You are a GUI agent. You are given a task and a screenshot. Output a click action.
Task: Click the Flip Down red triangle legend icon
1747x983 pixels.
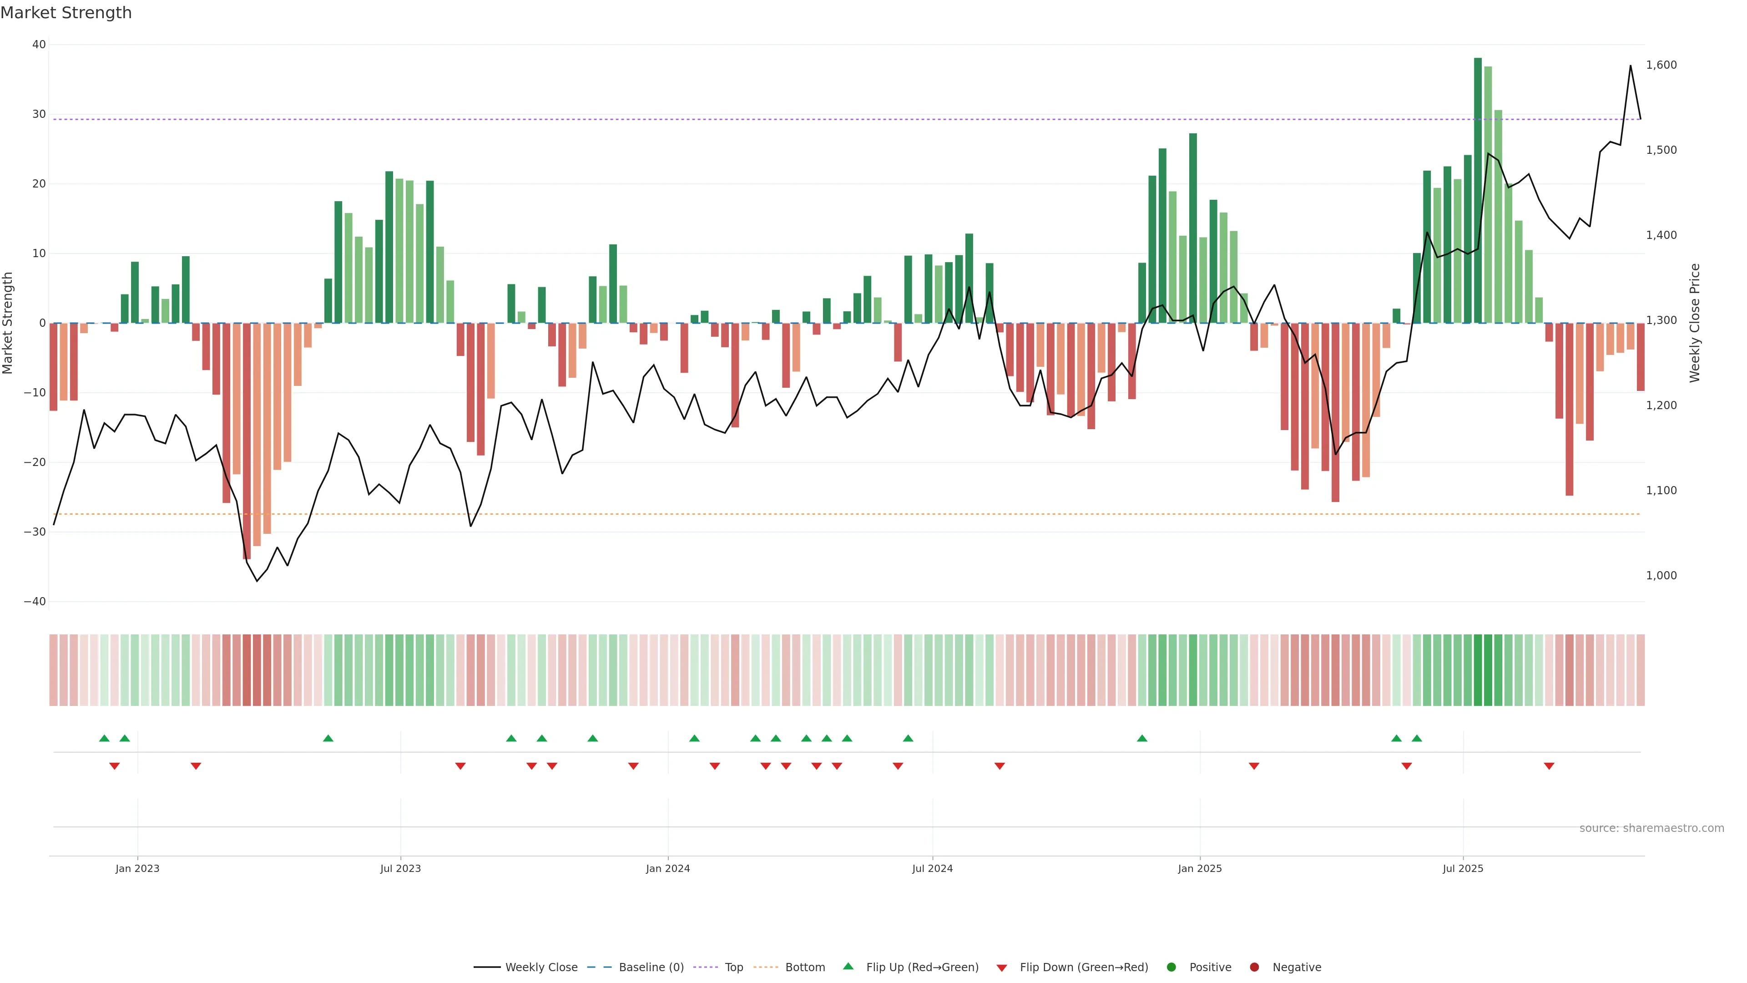tap(1002, 968)
